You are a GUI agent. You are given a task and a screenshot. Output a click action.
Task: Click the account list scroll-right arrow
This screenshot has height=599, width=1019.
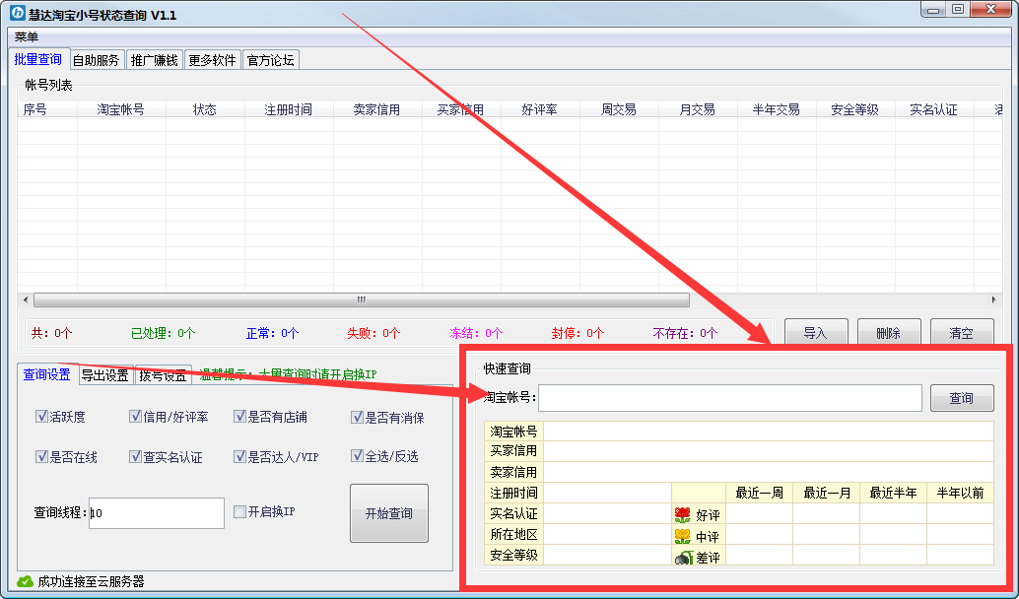click(x=994, y=299)
